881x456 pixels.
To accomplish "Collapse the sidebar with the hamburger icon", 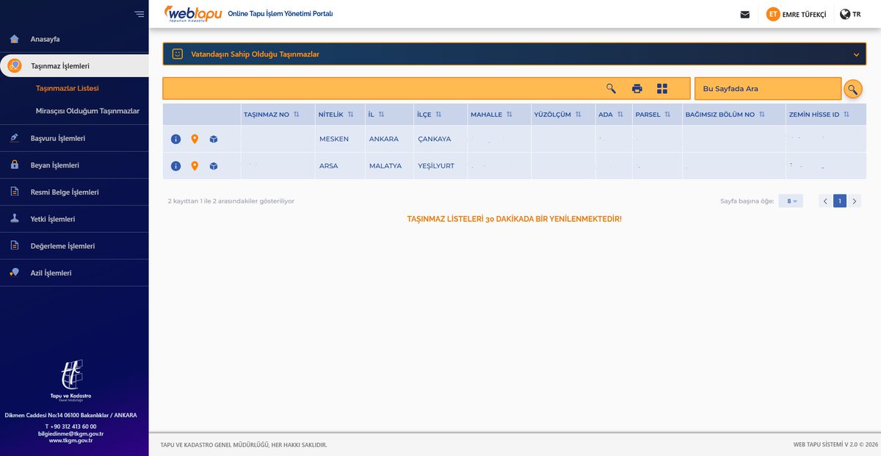I will pos(139,14).
